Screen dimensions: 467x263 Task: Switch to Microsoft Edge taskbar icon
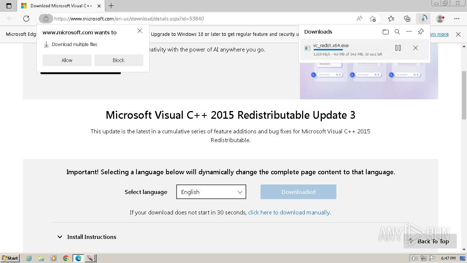pyautogui.click(x=78, y=258)
